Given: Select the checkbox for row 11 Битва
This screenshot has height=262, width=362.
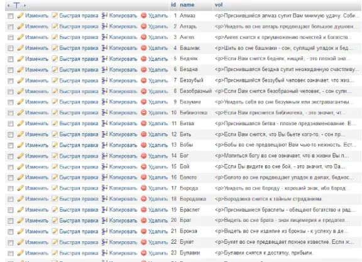Looking at the screenshot, I should 11,124.
